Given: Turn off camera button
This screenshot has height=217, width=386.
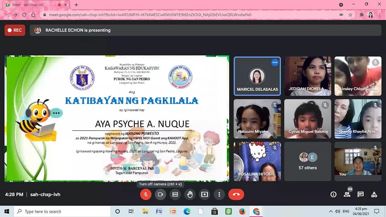Looking at the screenshot, I should 160,194.
